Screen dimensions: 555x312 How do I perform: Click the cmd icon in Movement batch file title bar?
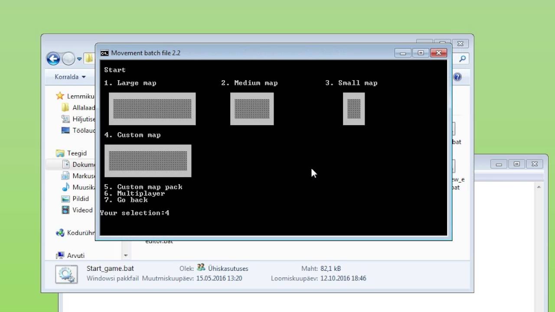point(104,53)
